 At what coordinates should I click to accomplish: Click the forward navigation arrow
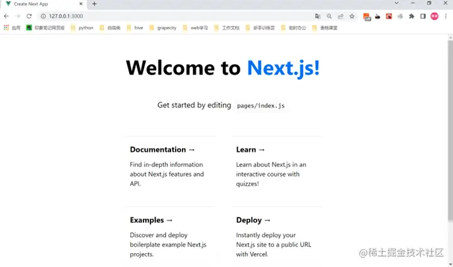point(18,16)
